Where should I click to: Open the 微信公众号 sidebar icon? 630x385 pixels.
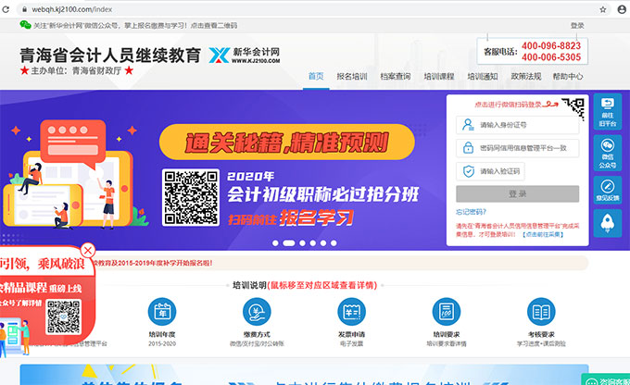(608, 152)
